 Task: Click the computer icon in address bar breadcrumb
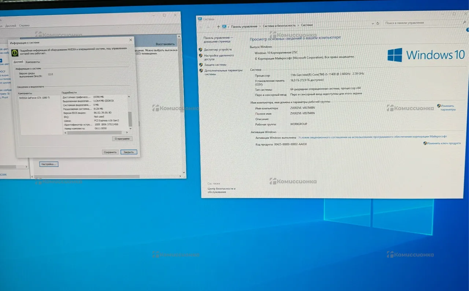coord(225,26)
